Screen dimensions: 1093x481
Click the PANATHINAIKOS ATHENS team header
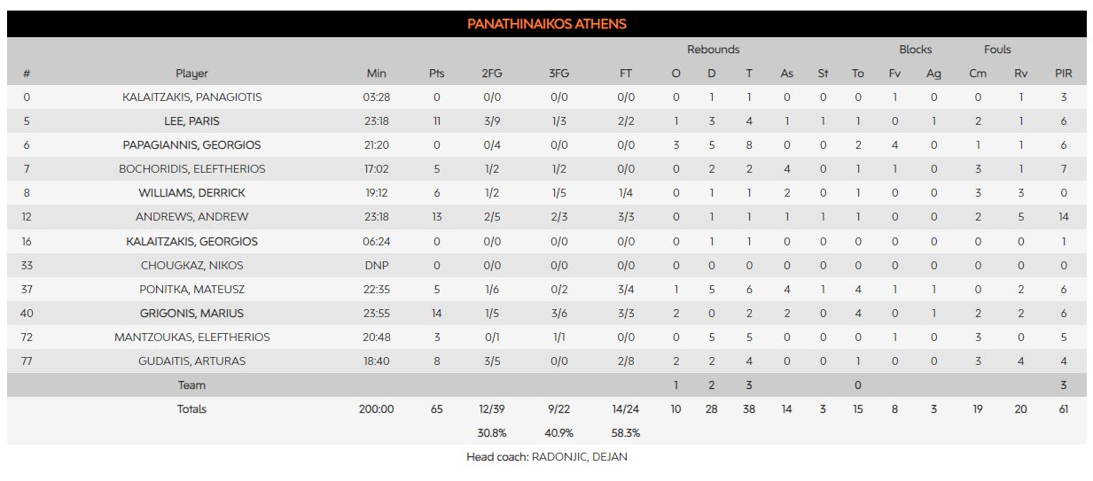coord(546,24)
